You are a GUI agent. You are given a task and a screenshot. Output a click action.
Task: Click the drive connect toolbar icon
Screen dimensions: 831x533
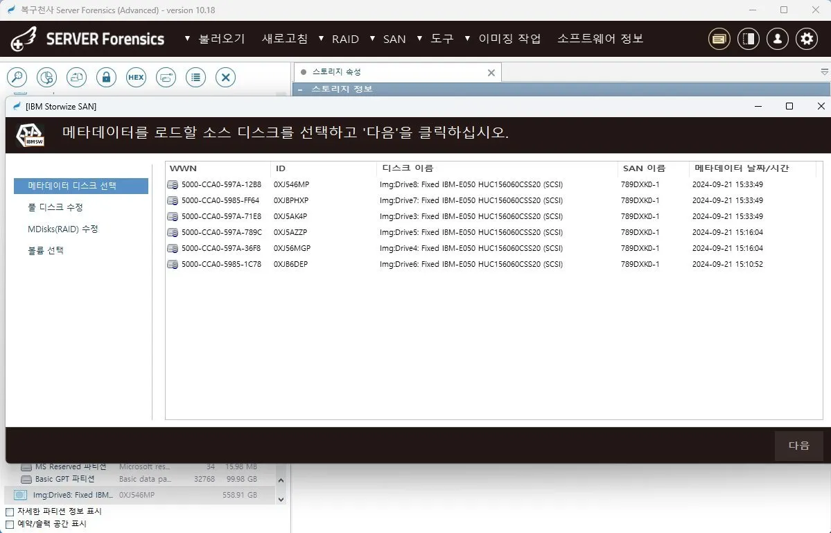coord(166,78)
